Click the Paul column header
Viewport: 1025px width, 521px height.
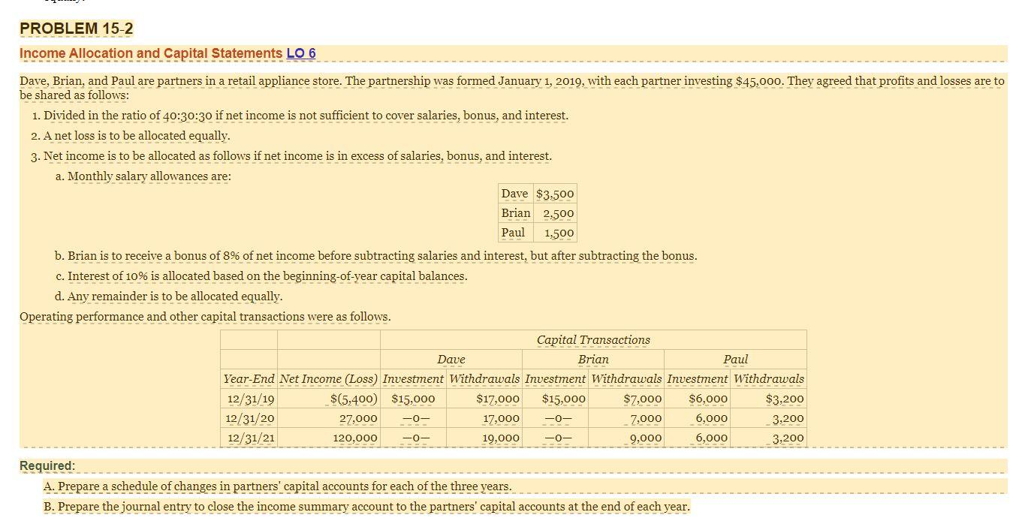[736, 360]
